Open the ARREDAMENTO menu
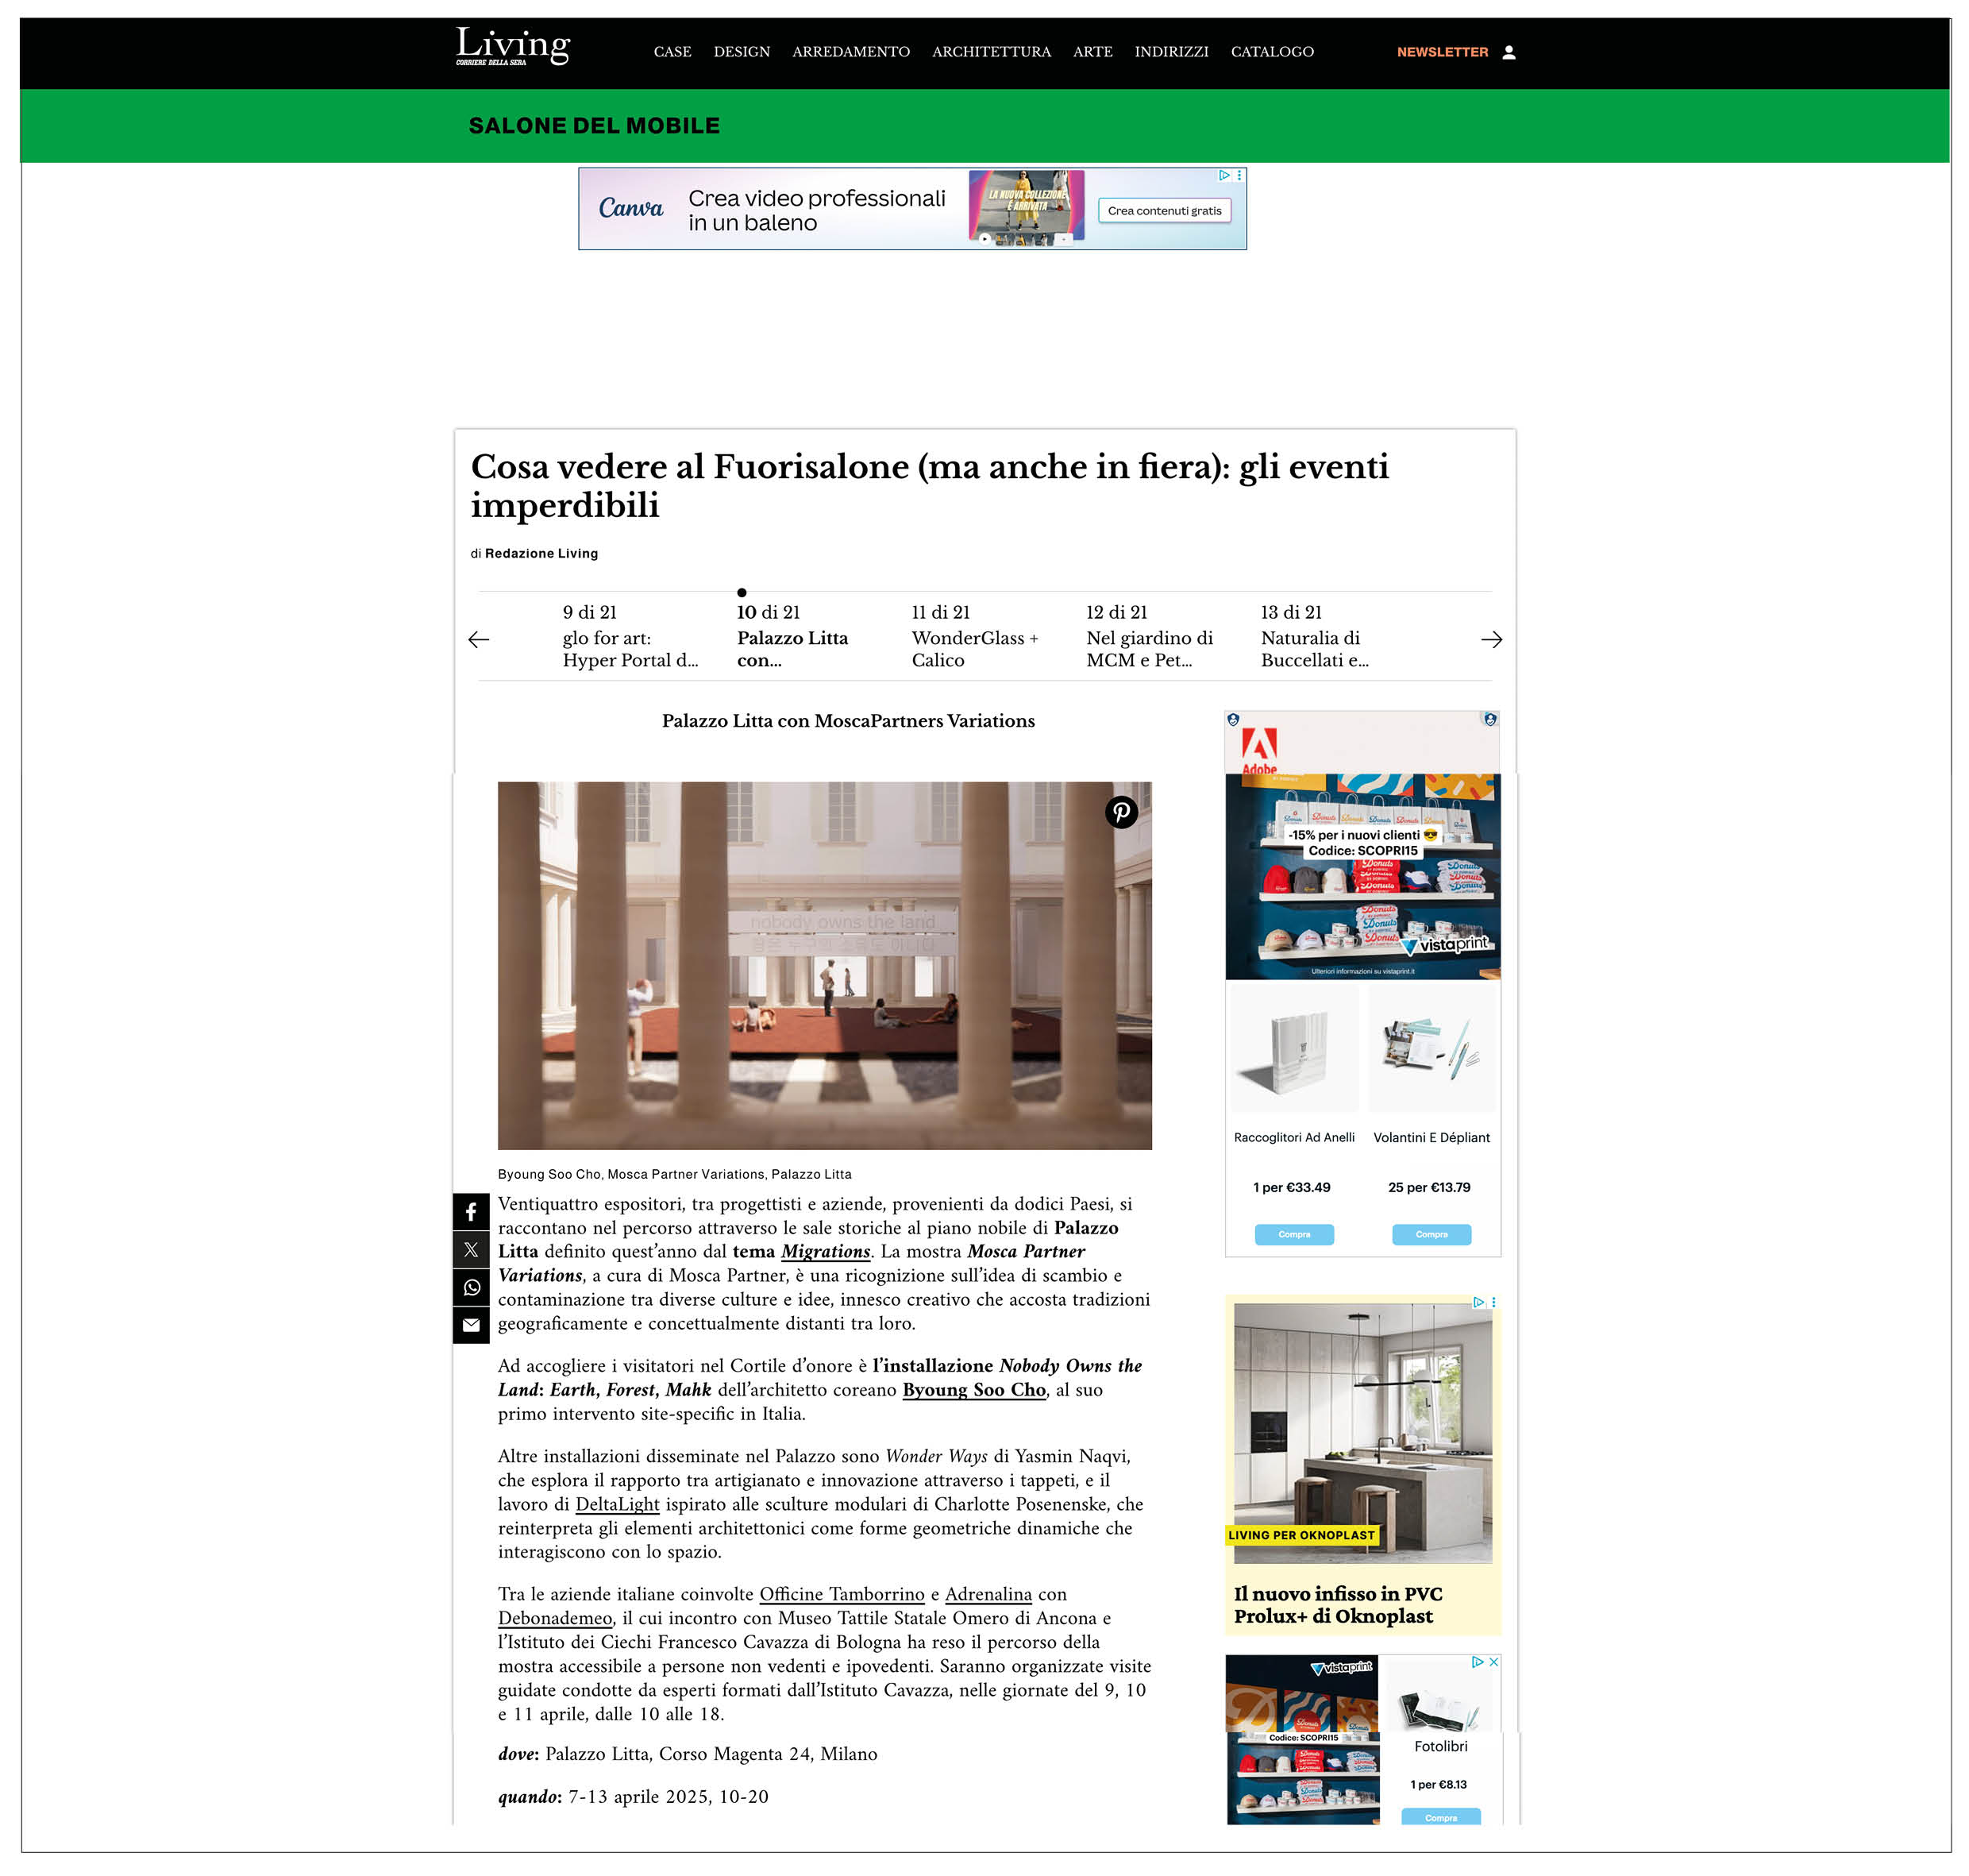Screen dimensions: 1969x1876 click(x=850, y=52)
